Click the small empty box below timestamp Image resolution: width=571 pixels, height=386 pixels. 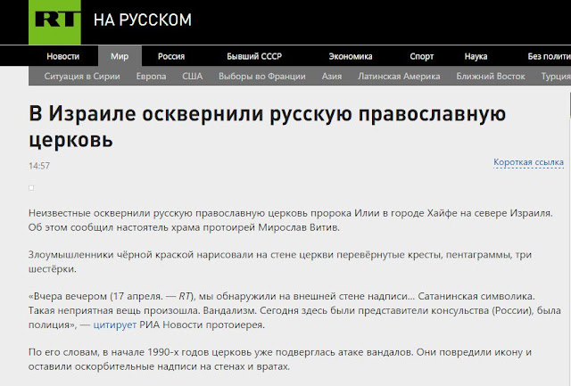click(31, 188)
